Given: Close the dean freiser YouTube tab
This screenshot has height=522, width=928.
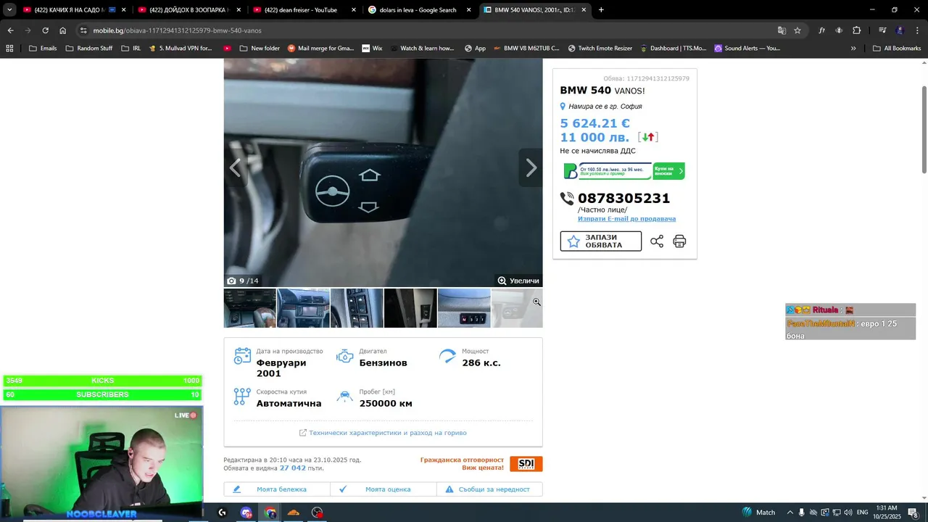Looking at the screenshot, I should (354, 10).
